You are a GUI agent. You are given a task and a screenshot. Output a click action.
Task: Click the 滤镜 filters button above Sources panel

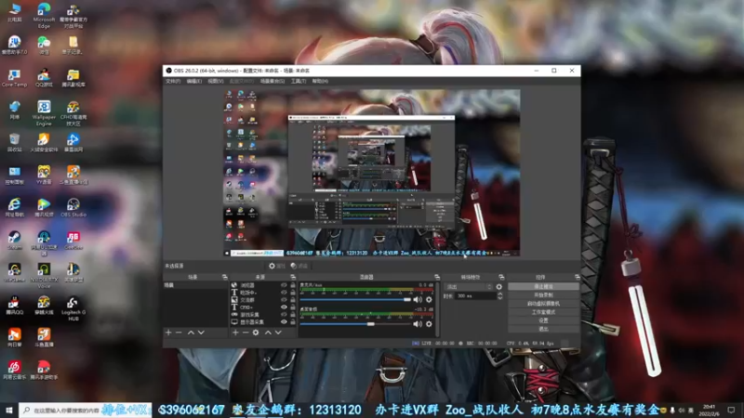tap(299, 266)
